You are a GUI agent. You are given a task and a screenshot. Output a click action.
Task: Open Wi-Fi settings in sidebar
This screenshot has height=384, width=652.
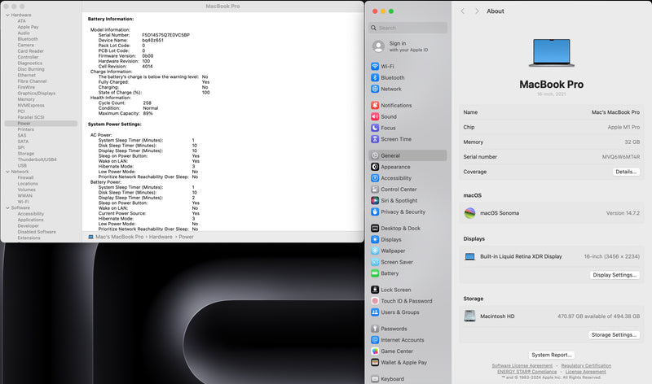tap(387, 66)
